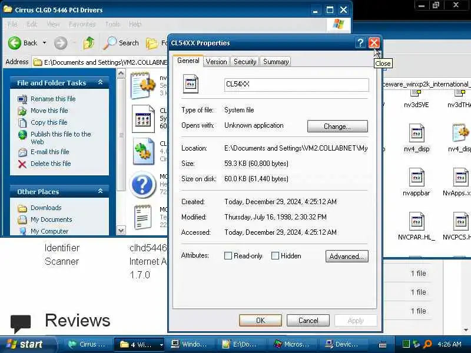Viewport: 471px width, 353px height.
Task: Click the Micros... taskbar button
Action: [x=291, y=345]
